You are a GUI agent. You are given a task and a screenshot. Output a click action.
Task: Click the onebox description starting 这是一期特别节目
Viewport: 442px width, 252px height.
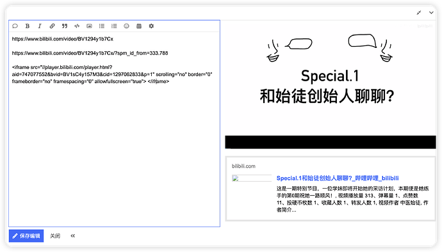[353, 199]
